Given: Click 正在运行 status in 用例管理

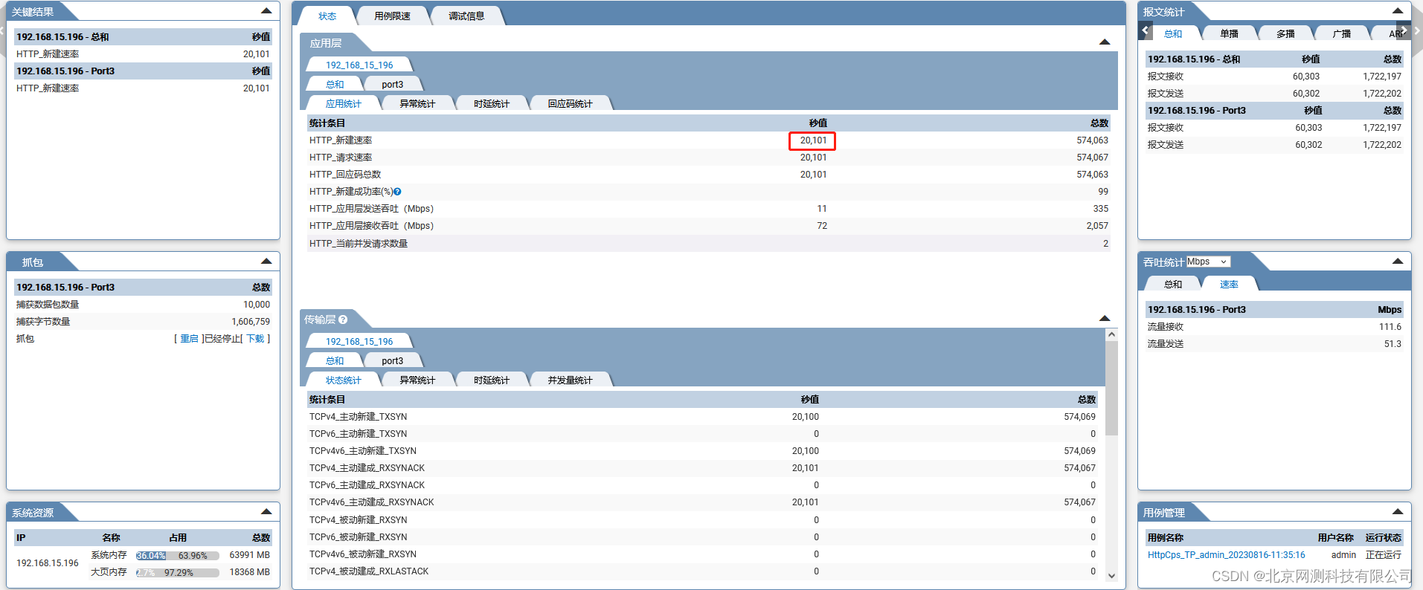Looking at the screenshot, I should pos(1383,555).
